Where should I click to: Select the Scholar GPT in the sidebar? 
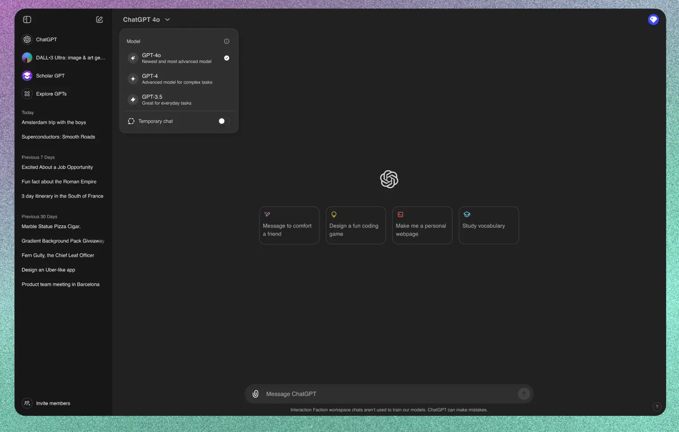50,76
